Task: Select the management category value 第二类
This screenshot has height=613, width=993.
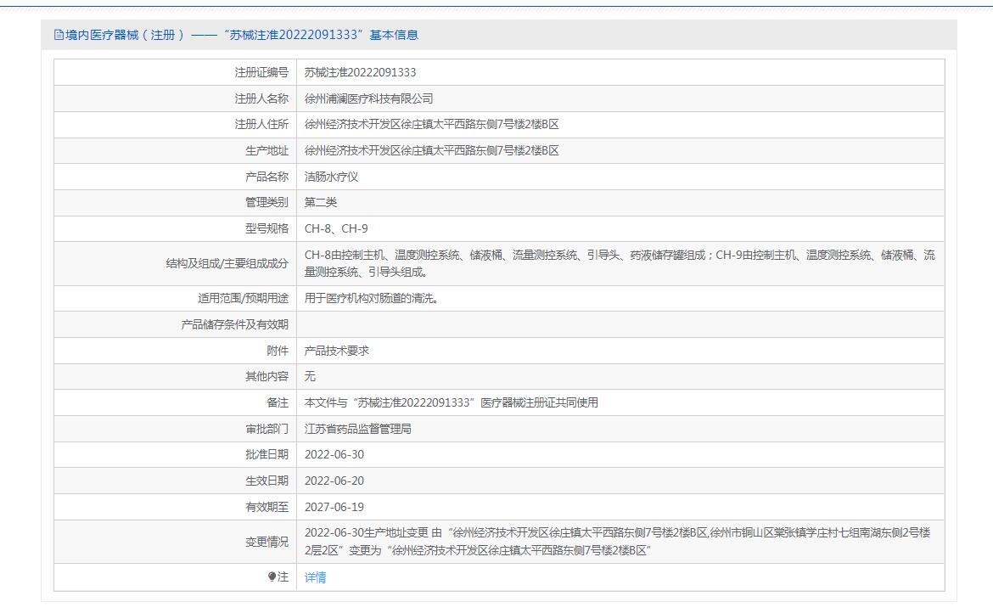Action: (321, 202)
